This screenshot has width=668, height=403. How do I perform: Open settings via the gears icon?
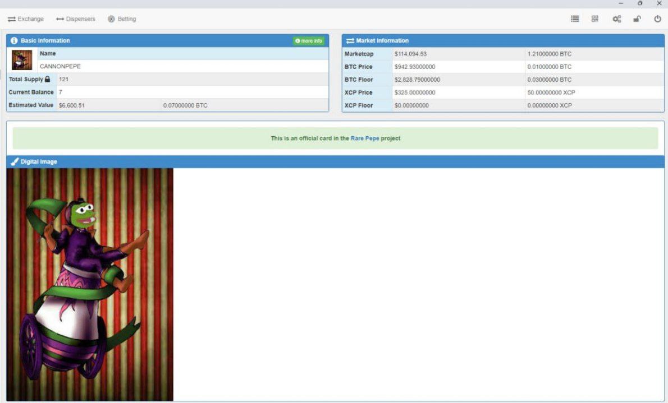pyautogui.click(x=616, y=18)
